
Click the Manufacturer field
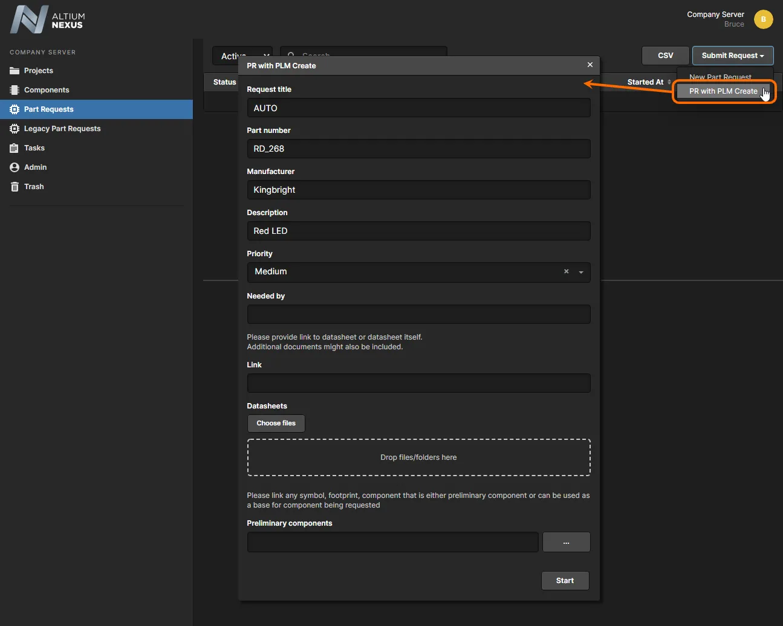[419, 190]
